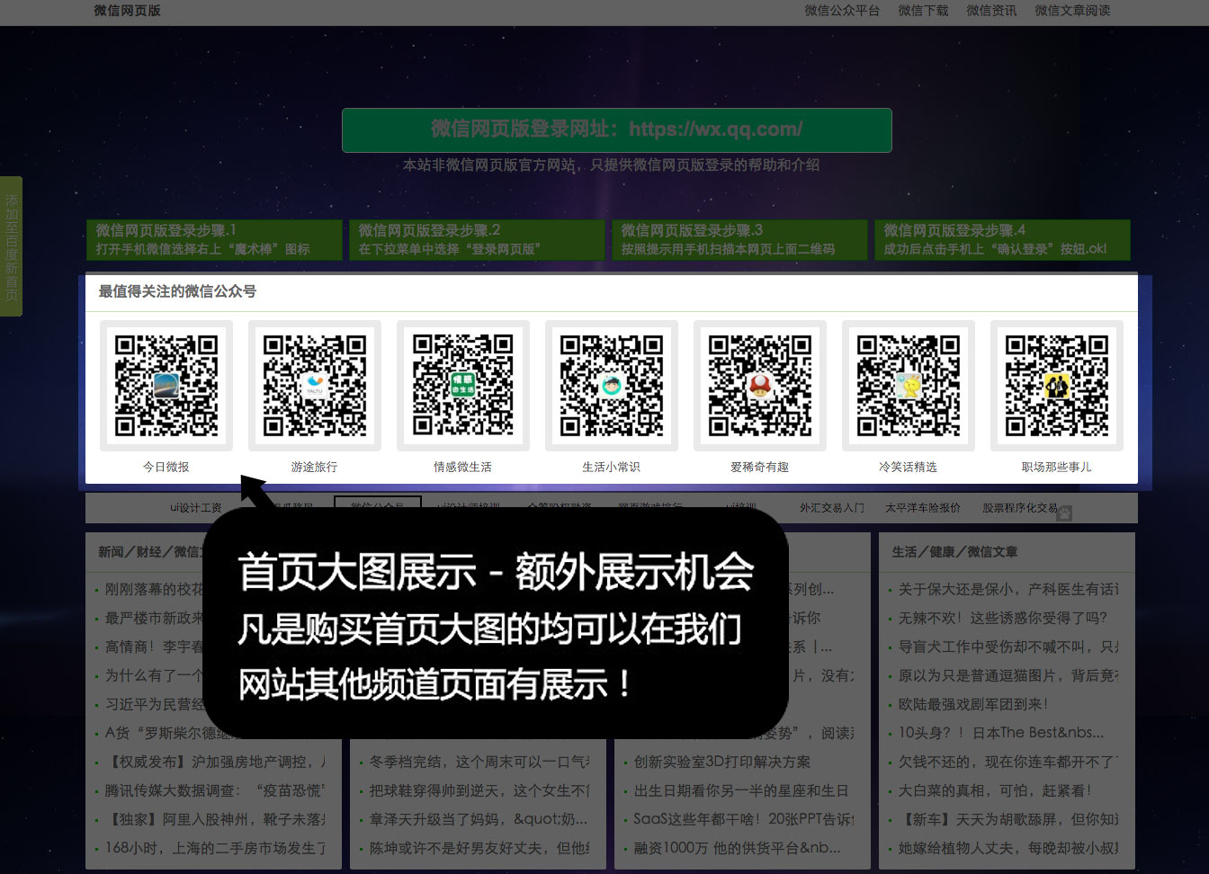Open the 情感微生活 QR code

click(462, 386)
